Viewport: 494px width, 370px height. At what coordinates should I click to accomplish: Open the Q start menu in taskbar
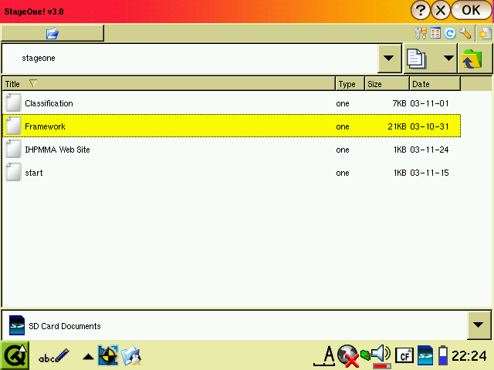15,356
